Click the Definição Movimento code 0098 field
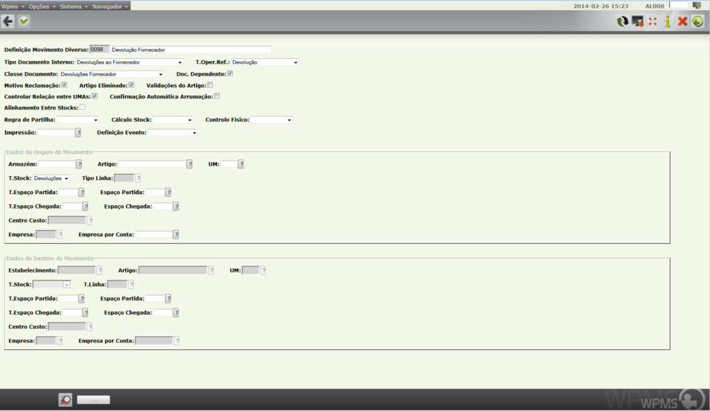The image size is (710, 411). click(x=100, y=49)
